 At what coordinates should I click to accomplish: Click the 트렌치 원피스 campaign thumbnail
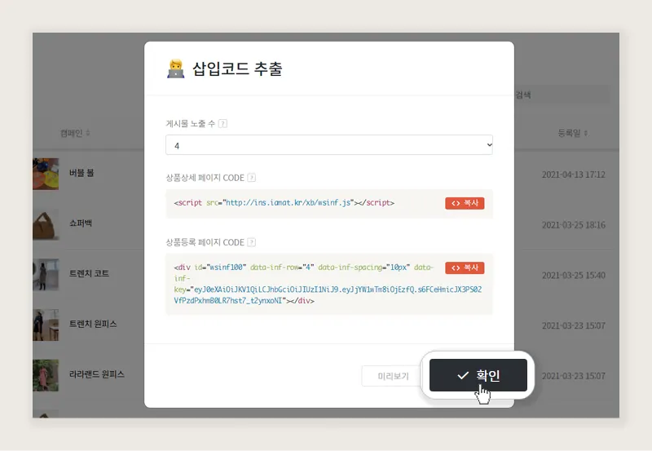point(46,325)
